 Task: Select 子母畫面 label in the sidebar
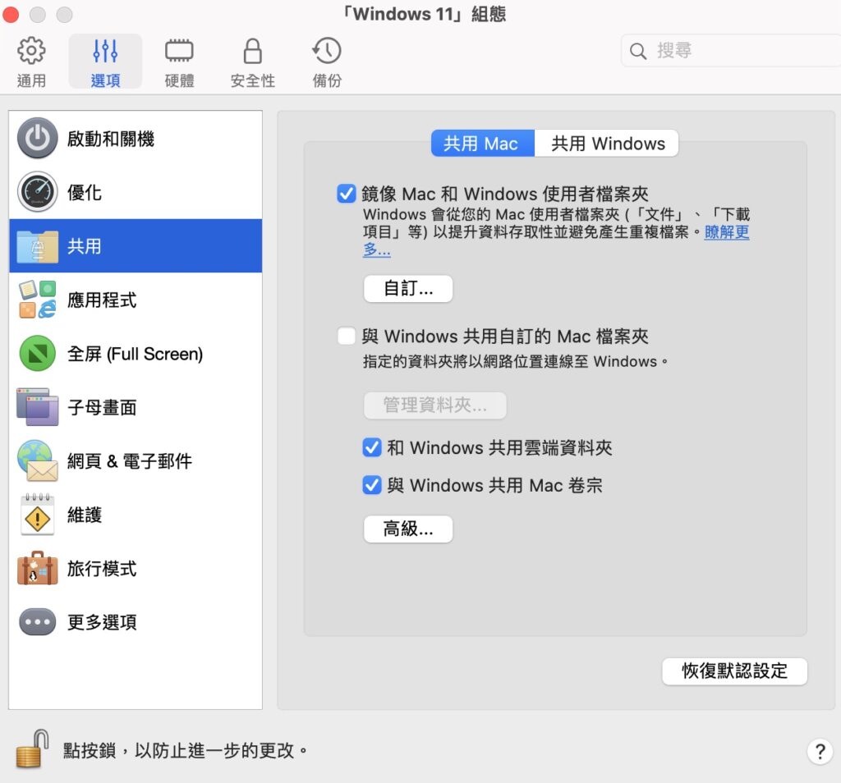[101, 407]
